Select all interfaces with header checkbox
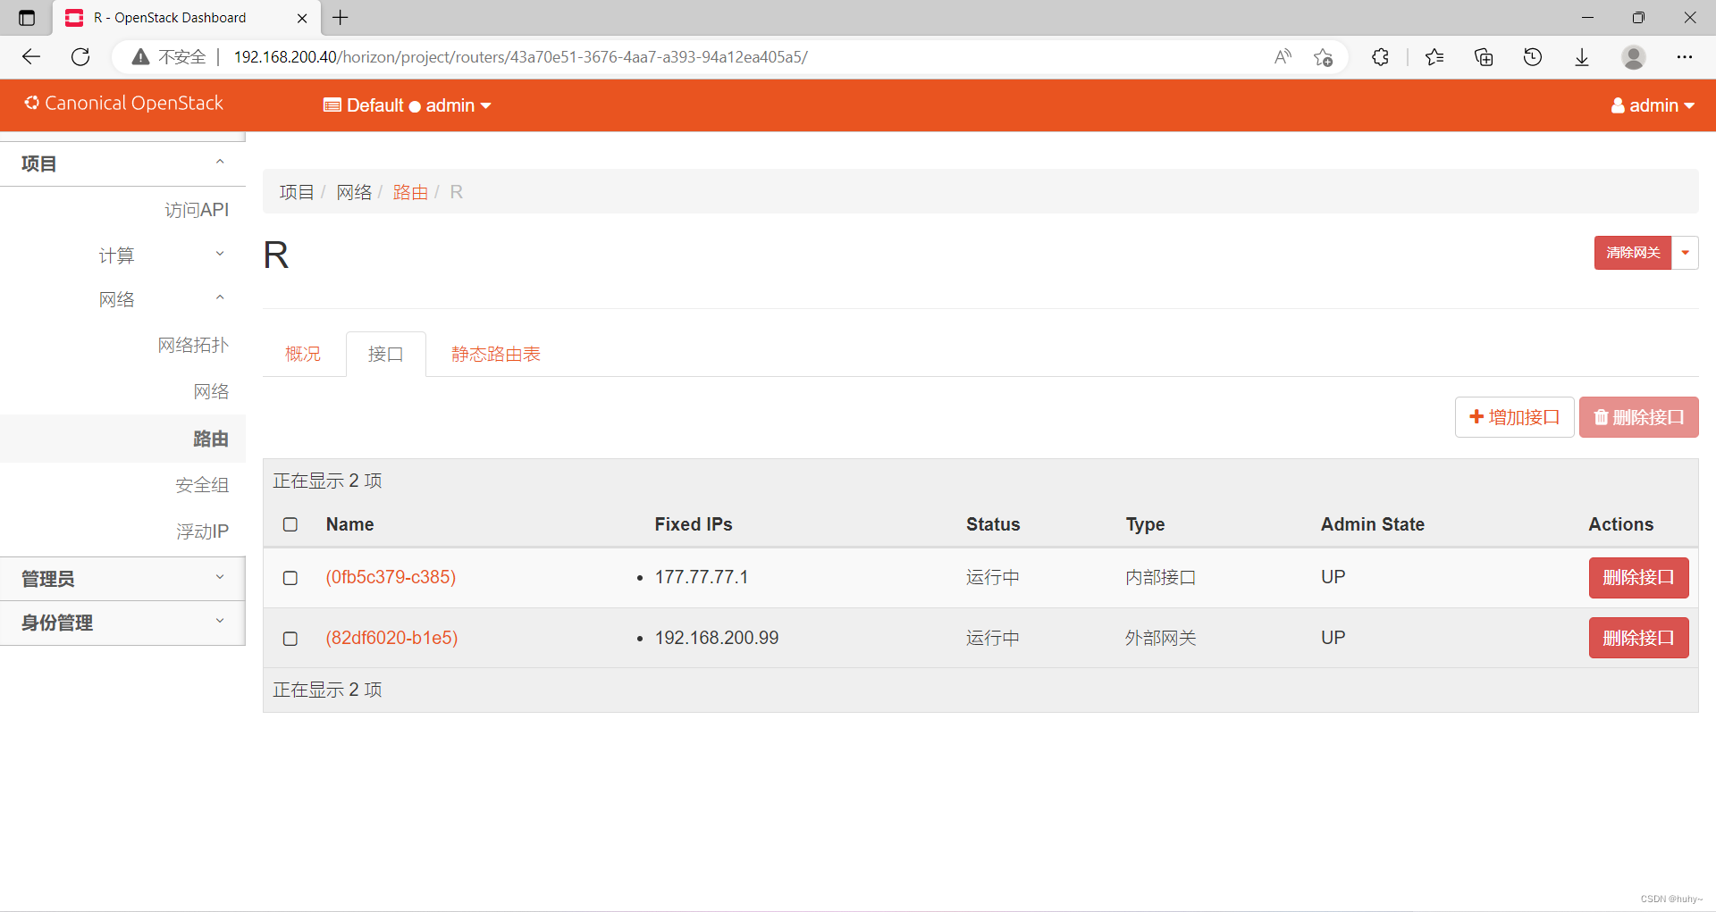 coord(290,524)
